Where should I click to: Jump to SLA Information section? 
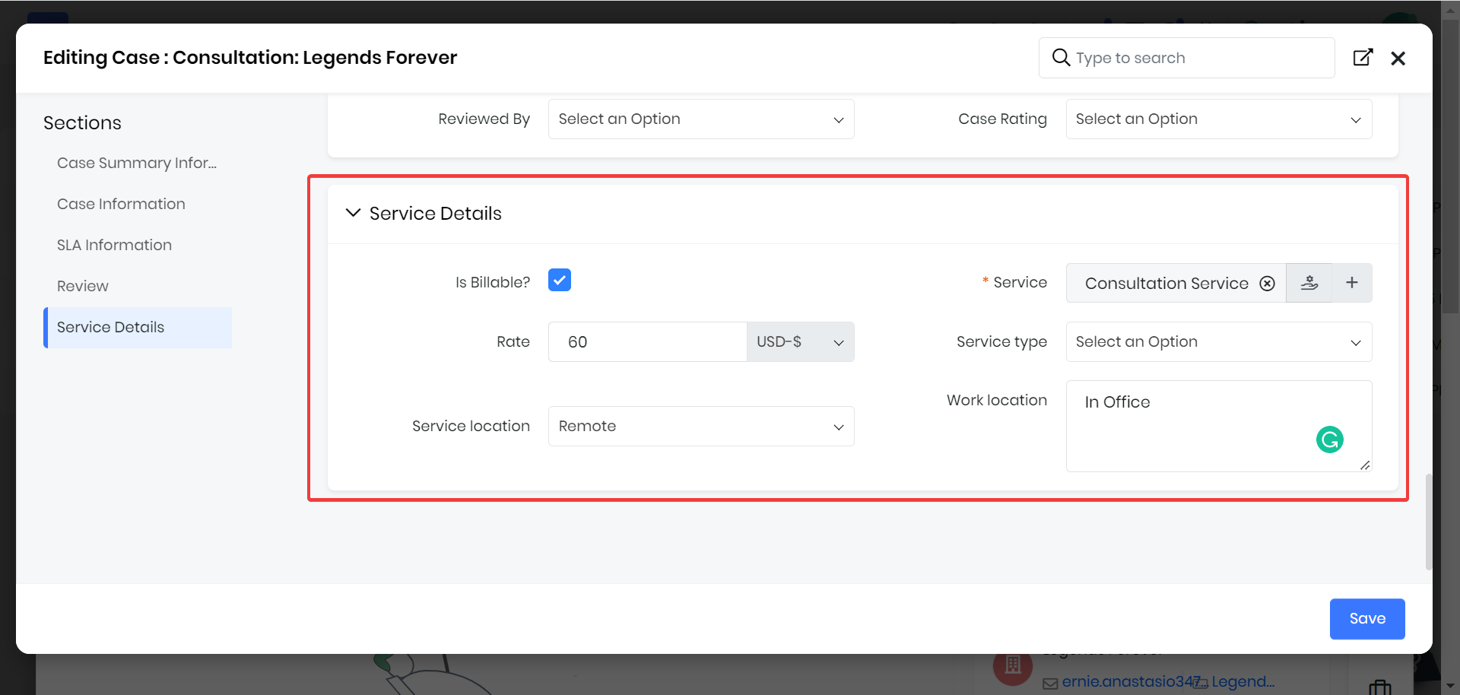[x=114, y=245]
